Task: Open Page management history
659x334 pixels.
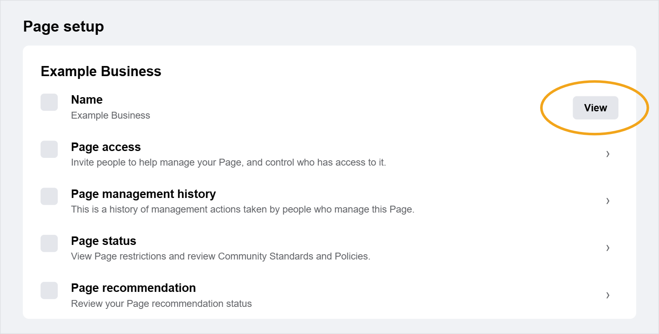Action: coord(329,201)
